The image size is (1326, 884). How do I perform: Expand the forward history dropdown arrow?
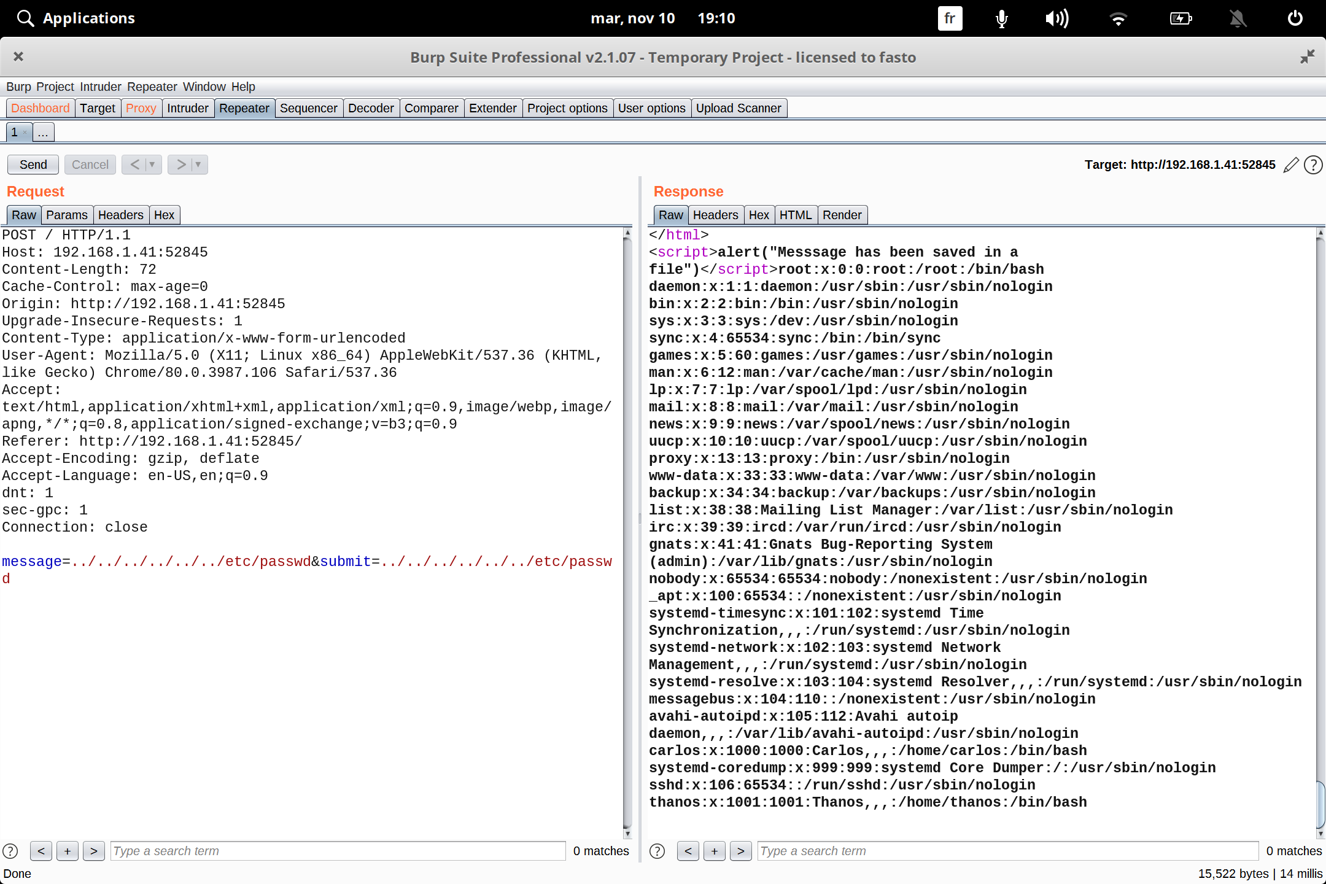coord(198,165)
